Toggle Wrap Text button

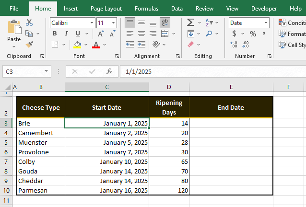(x=165, y=23)
